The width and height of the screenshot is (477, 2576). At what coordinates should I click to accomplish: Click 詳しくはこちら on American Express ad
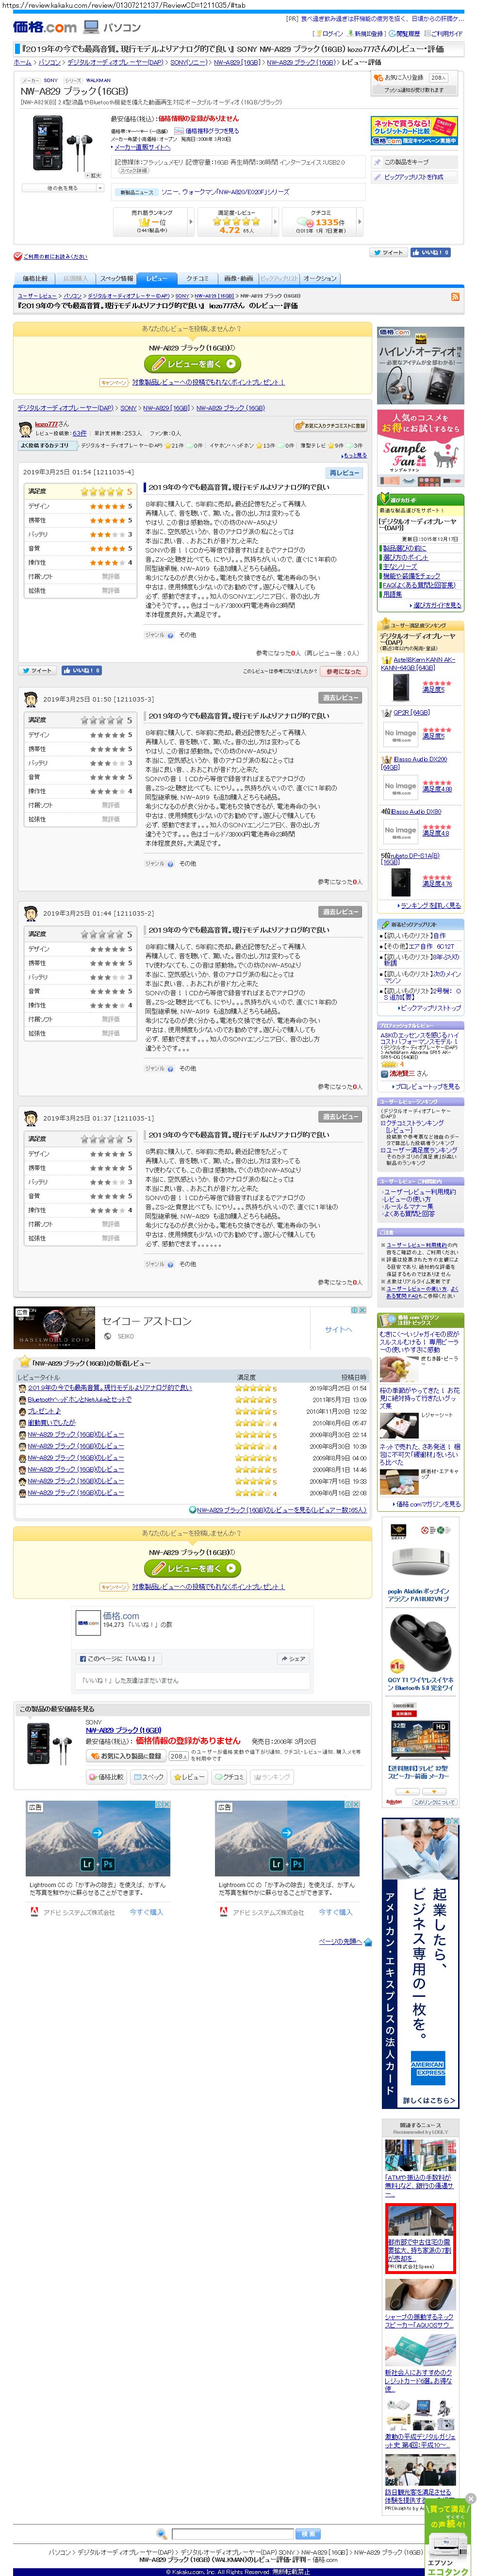pyautogui.click(x=428, y=2100)
